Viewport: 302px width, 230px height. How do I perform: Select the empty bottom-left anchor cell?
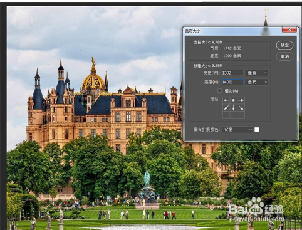(226, 115)
